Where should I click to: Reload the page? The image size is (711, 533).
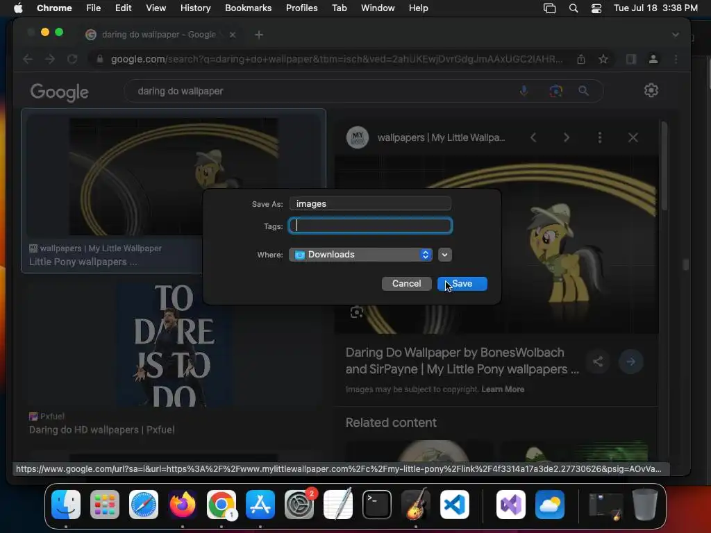72,59
